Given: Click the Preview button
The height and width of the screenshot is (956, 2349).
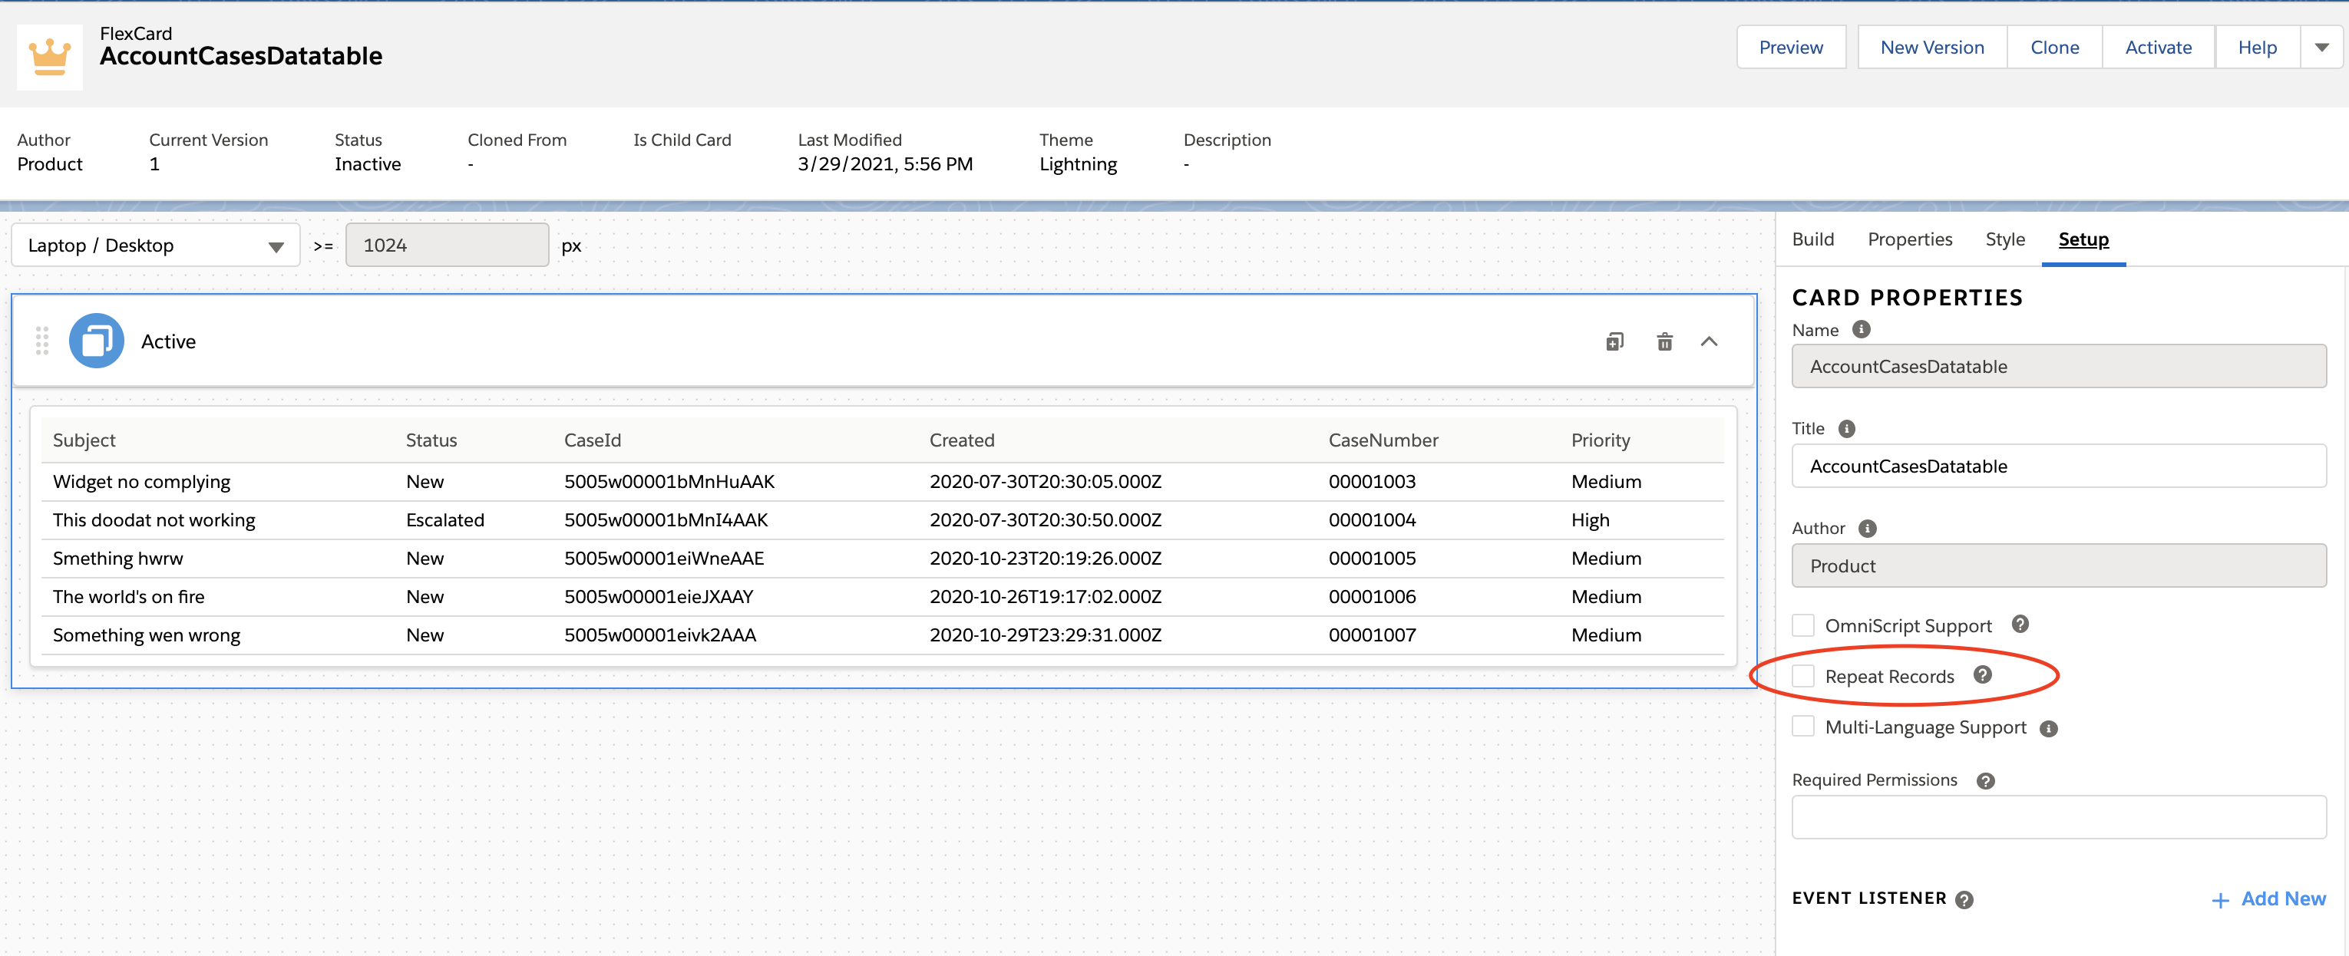Looking at the screenshot, I should (1790, 48).
